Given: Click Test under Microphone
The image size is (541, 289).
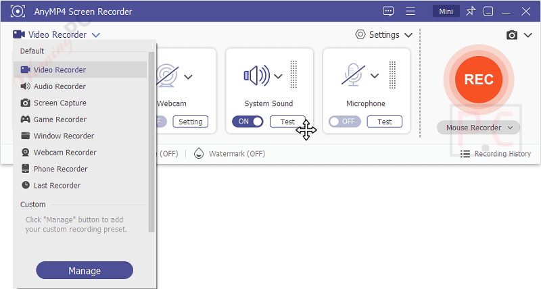Looking at the screenshot, I should click(x=384, y=122).
